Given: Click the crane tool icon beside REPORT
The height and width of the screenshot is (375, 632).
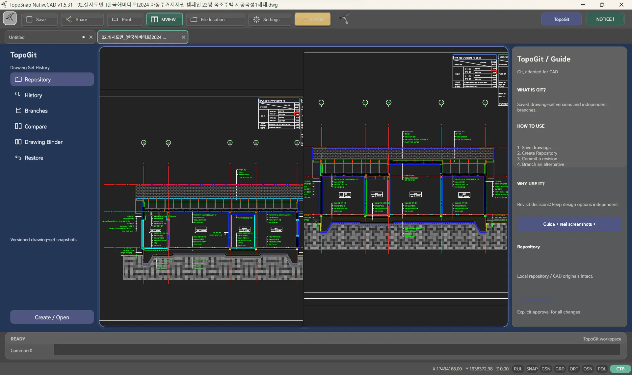Looking at the screenshot, I should pyautogui.click(x=344, y=19).
